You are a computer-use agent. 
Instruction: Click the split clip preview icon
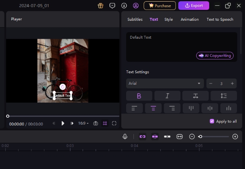pyautogui.click(x=167, y=137)
